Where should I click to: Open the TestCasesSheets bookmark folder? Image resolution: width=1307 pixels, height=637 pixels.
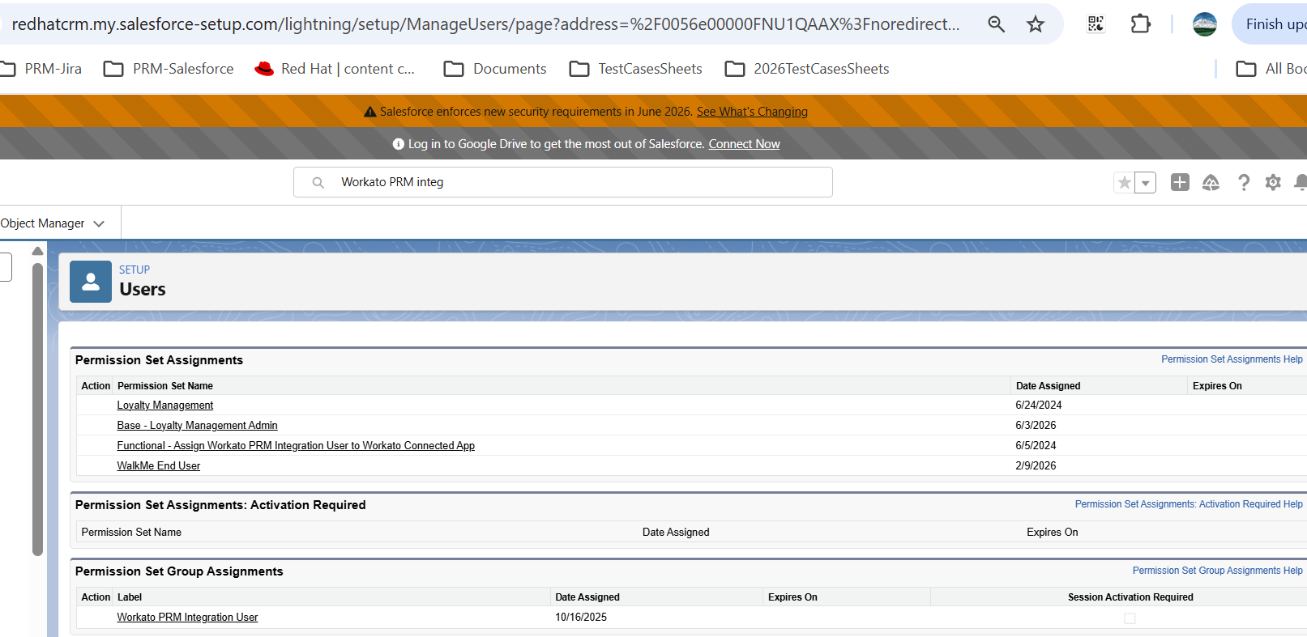[x=636, y=69]
